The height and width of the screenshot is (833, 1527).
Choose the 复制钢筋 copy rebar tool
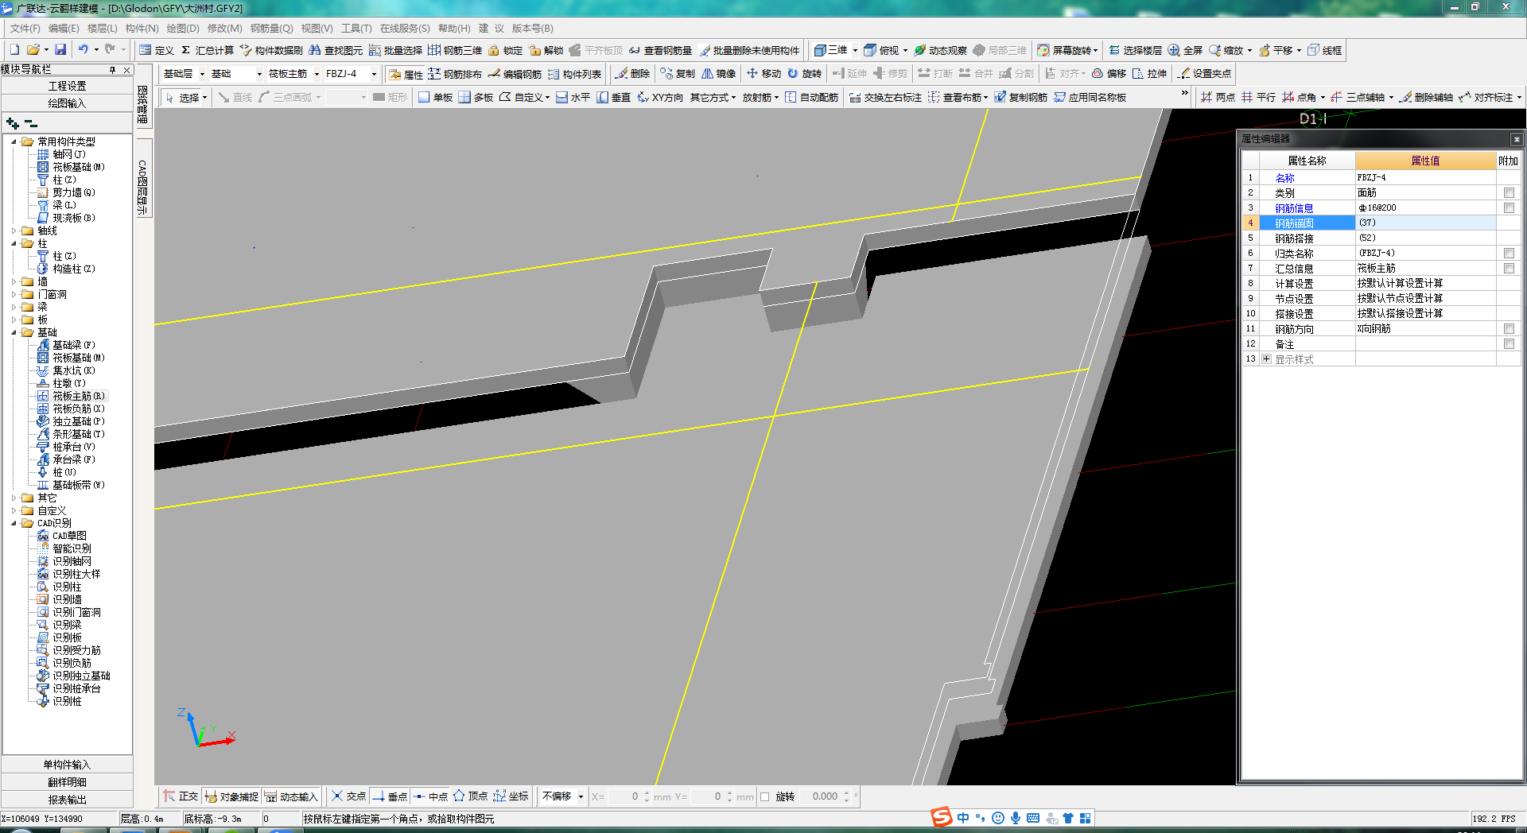coord(1020,98)
